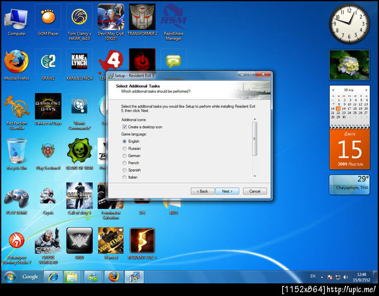This screenshot has width=379, height=296.
Task: Show hidden tray icons arrow
Action: coord(322,277)
